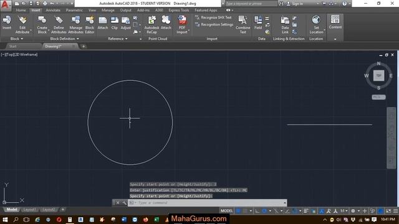Toggle Clean Screen mode
The height and width of the screenshot is (224, 399).
pos(388,211)
